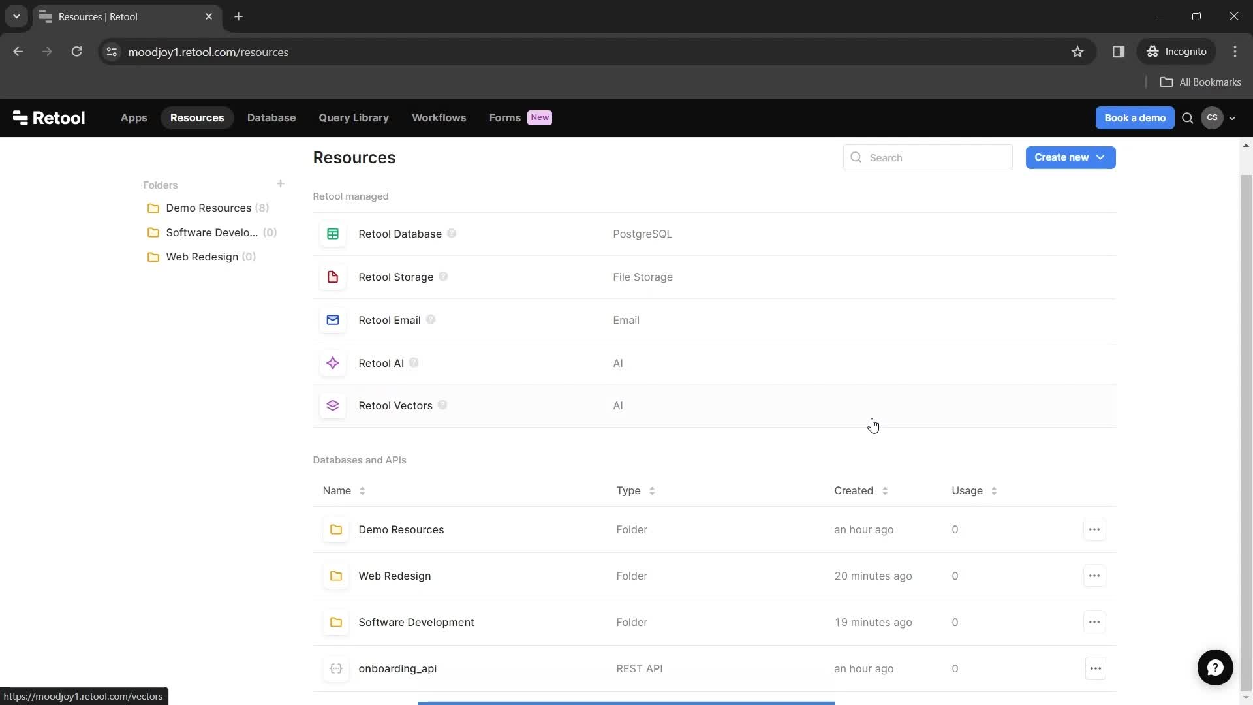1253x705 pixels.
Task: Sort table by Usage column
Action: pos(974,491)
